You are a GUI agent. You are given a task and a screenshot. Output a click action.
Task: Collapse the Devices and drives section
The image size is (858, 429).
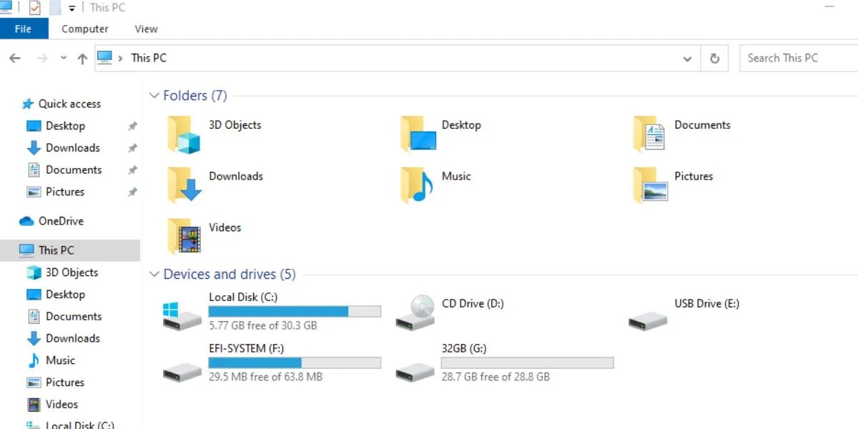click(x=154, y=274)
